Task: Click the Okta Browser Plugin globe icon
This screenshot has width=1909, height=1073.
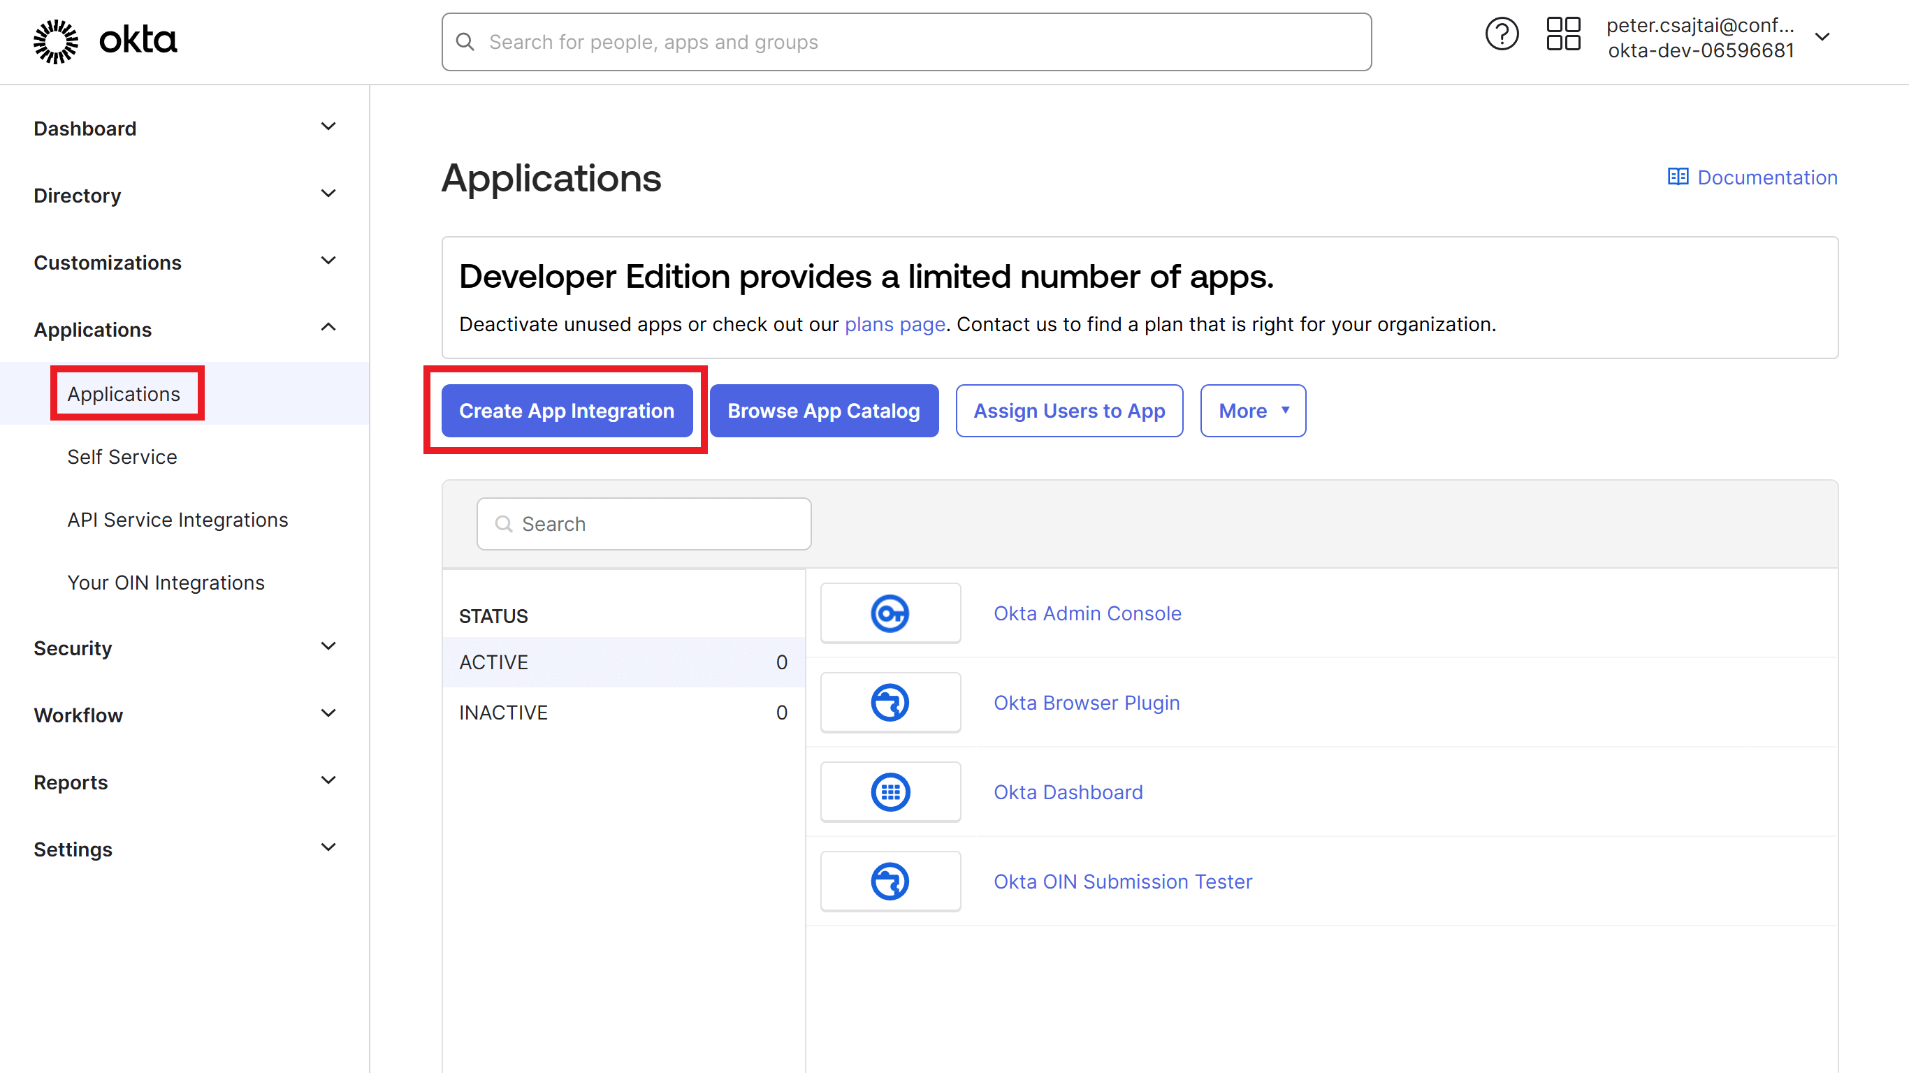Action: point(890,702)
